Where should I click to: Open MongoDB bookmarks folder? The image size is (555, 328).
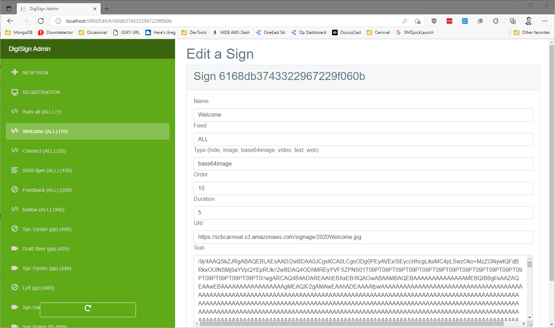pos(19,32)
